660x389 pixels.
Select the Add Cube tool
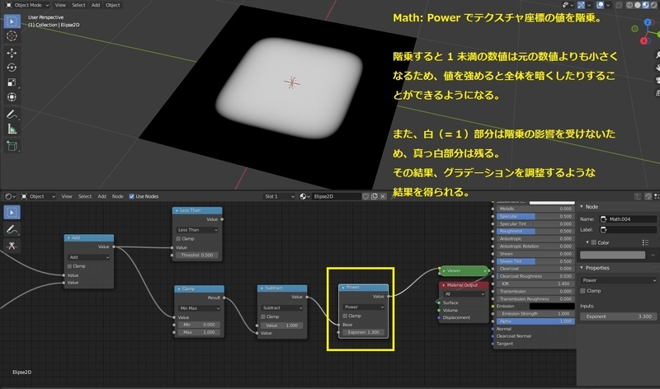pyautogui.click(x=12, y=146)
